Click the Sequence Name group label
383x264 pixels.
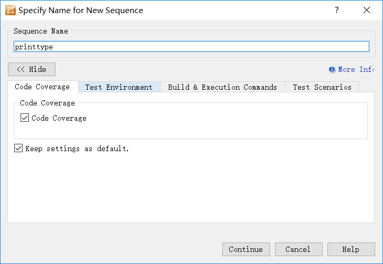tap(41, 31)
